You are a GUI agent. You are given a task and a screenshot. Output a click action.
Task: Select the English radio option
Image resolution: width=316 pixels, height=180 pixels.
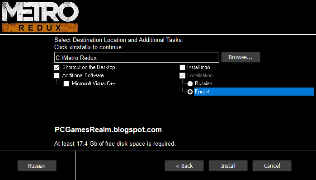[x=190, y=92]
